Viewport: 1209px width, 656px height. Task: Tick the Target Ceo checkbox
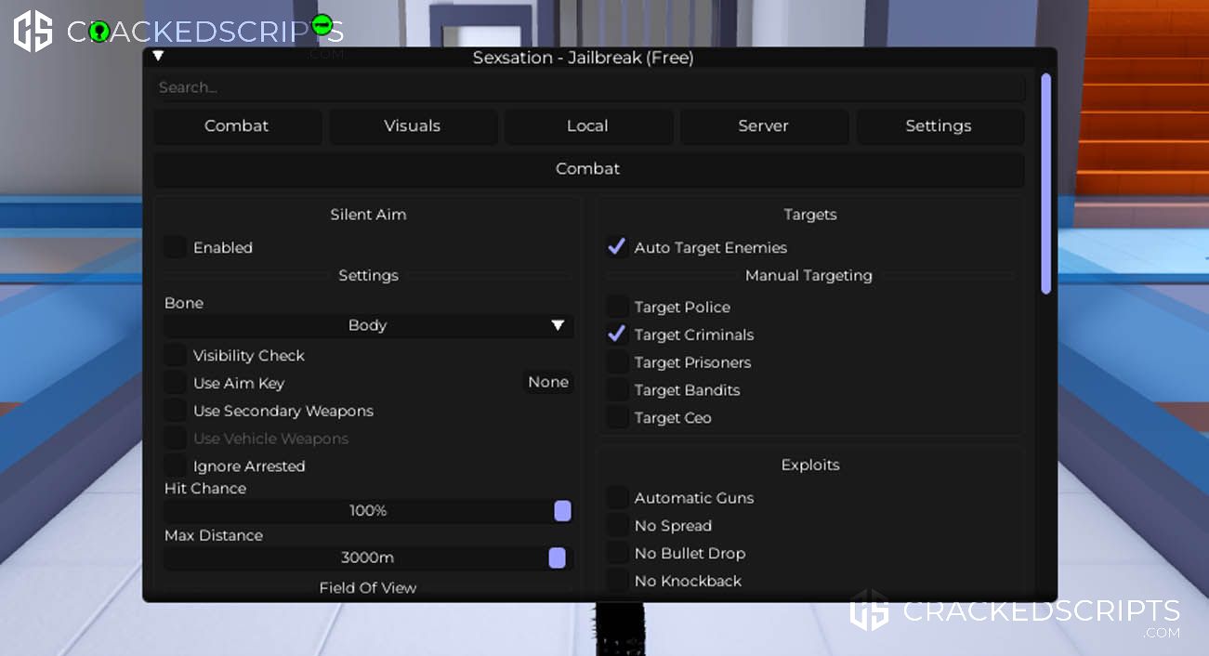[617, 418]
